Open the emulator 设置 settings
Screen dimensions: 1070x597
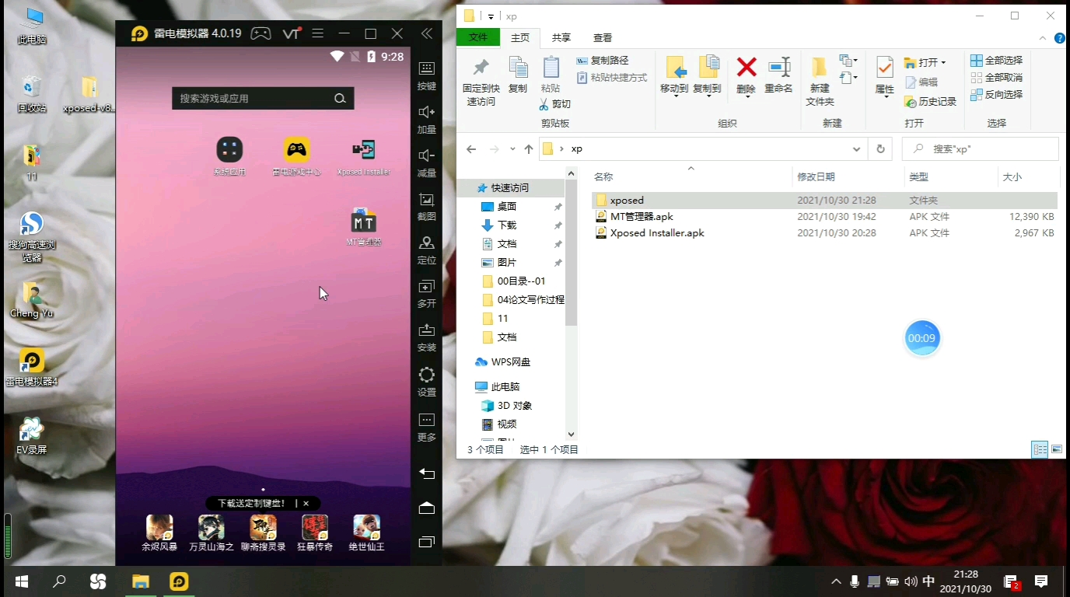click(426, 382)
